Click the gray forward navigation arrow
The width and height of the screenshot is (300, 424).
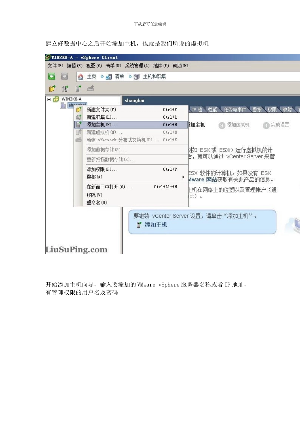coord(64,76)
